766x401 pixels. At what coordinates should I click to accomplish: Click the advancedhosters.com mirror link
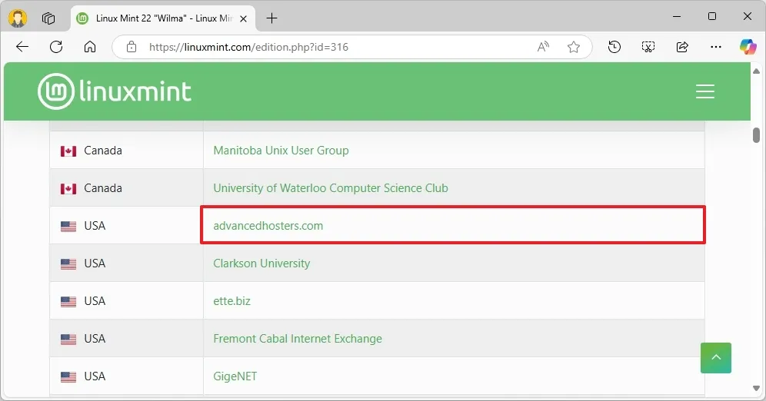268,226
